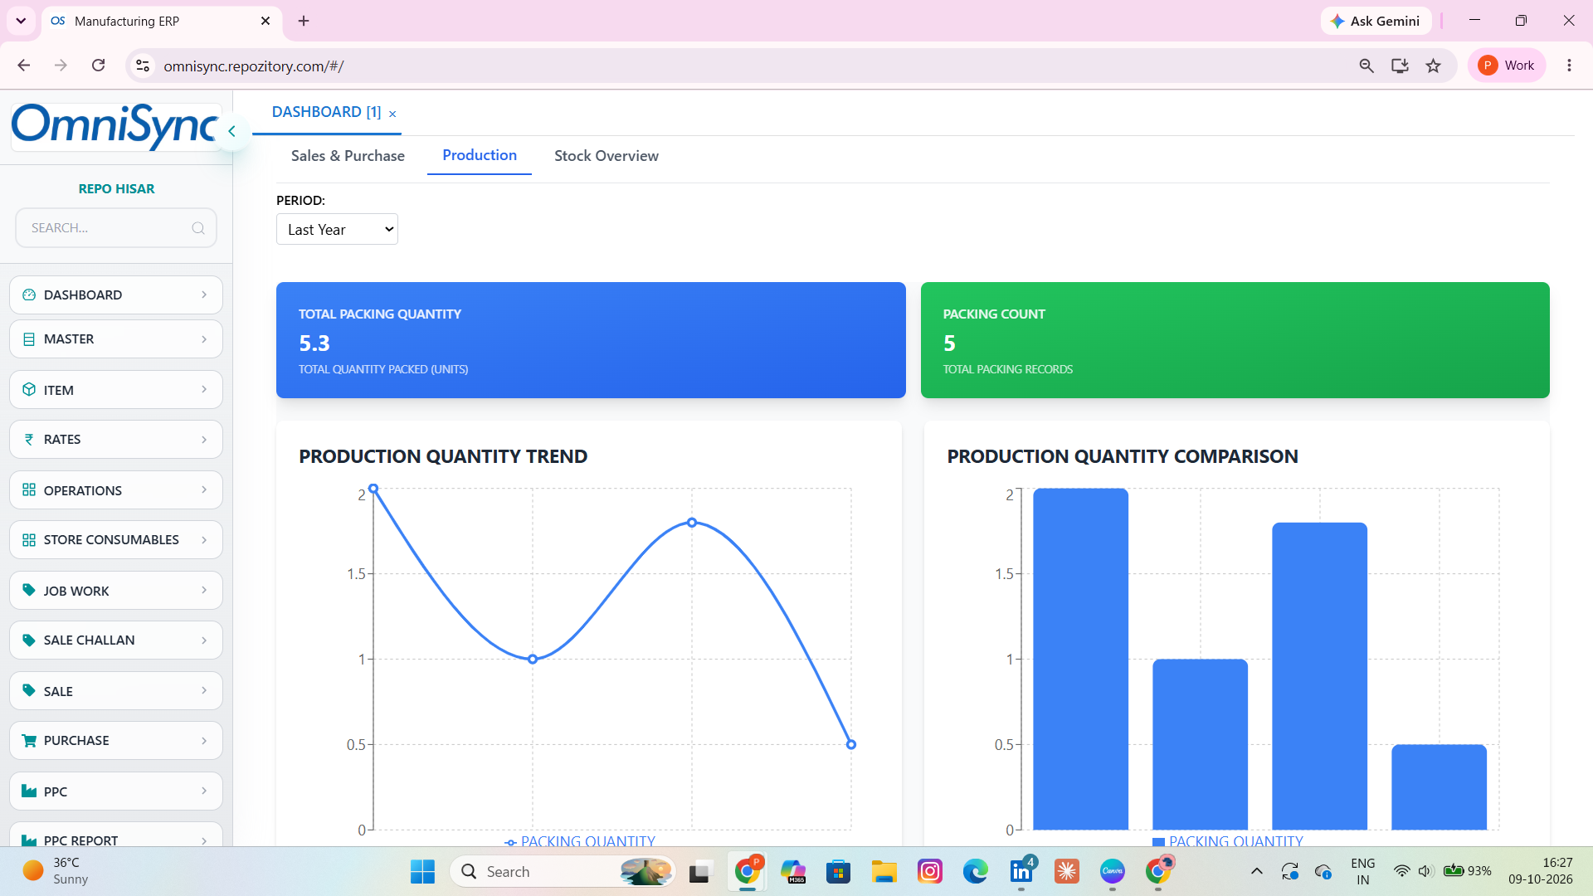Click the Job Work tag icon
Viewport: 1593px width, 896px height.
[29, 591]
